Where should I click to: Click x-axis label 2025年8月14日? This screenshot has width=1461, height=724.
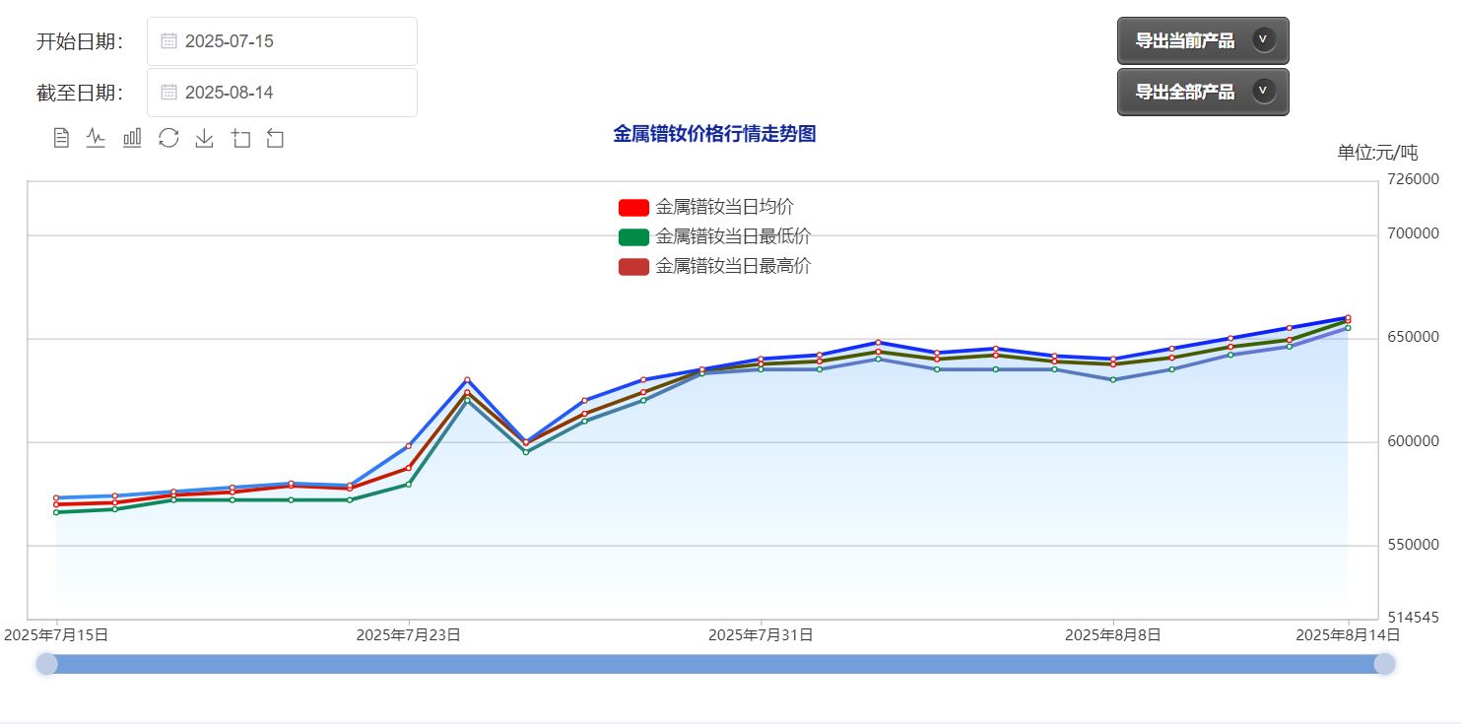click(1348, 635)
